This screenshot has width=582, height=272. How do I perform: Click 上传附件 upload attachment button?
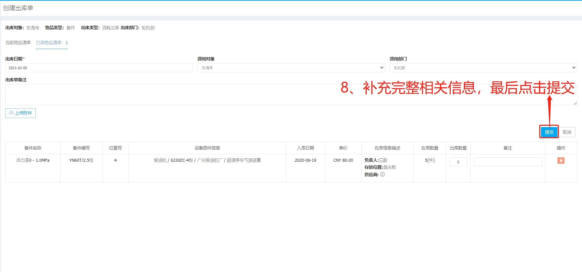click(x=21, y=113)
